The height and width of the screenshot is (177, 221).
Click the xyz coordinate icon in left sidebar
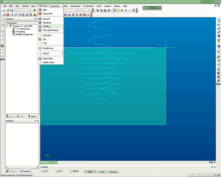tap(3, 20)
